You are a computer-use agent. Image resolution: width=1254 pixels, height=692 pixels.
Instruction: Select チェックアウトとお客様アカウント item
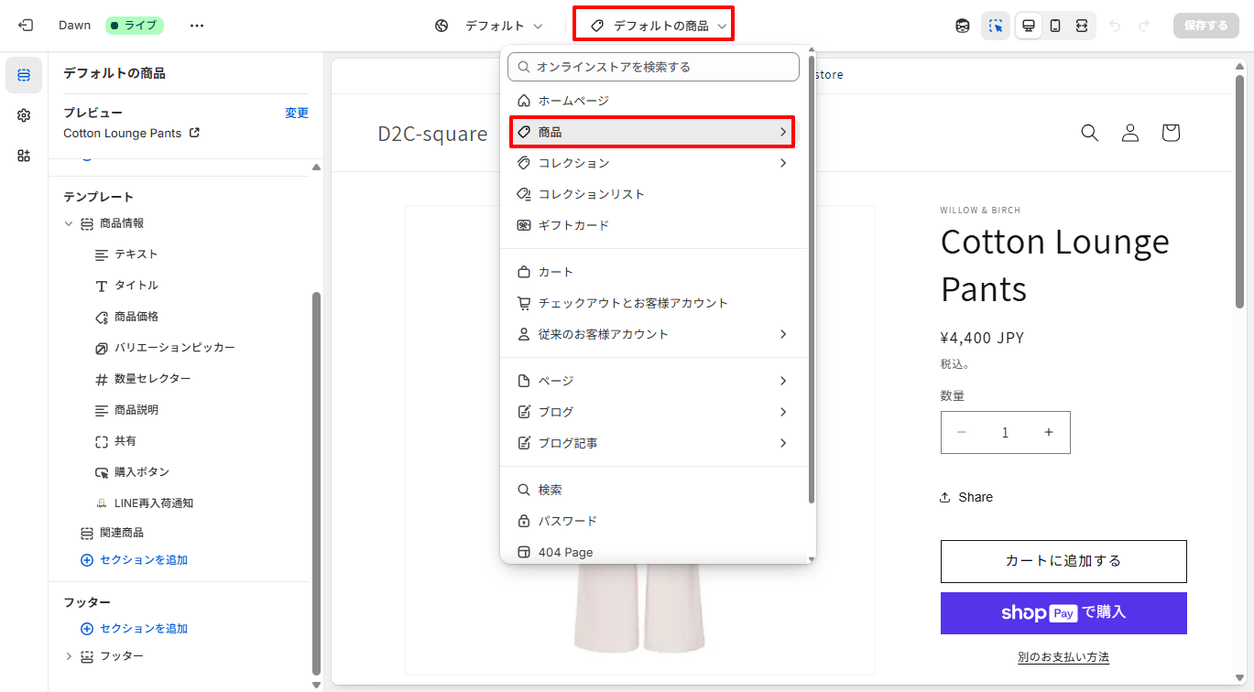tap(653, 303)
